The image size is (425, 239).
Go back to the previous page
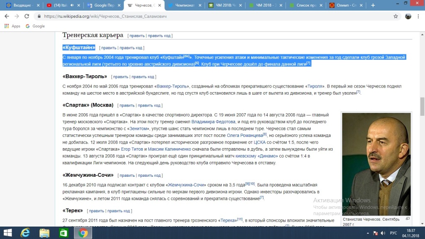[7, 16]
